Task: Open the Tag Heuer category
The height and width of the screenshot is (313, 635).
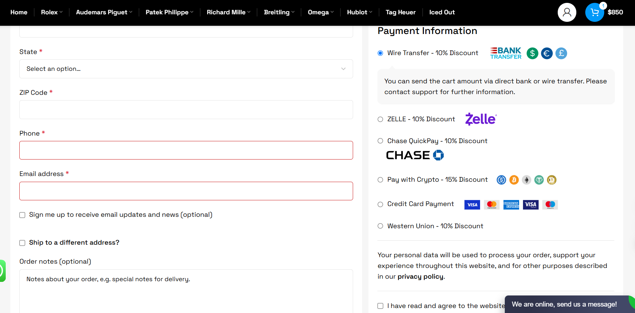Action: click(x=401, y=12)
